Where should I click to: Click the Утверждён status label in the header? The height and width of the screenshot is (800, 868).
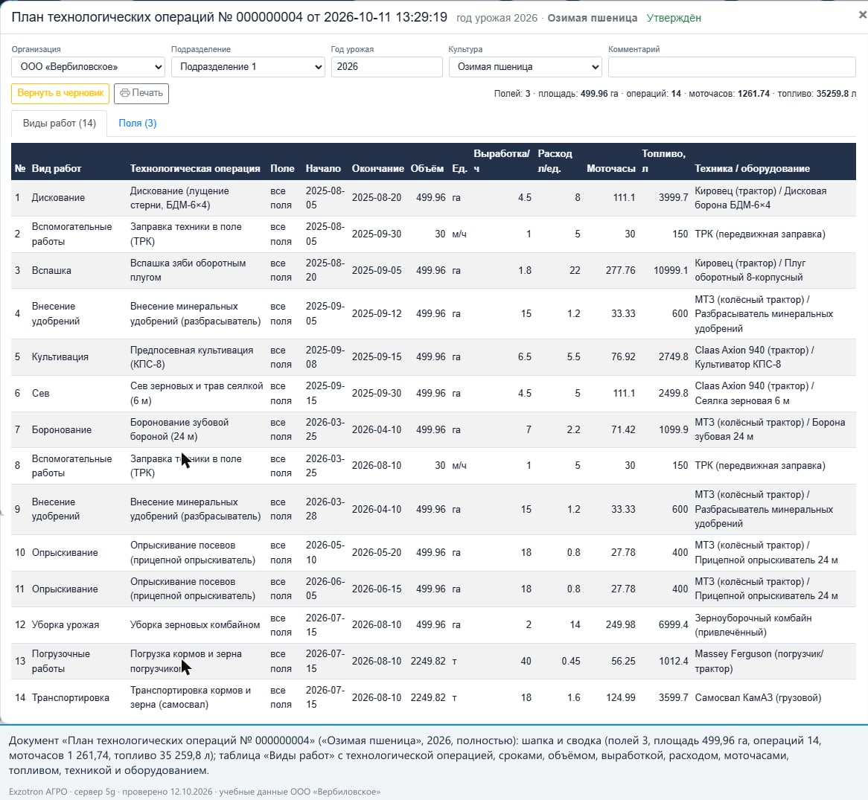pyautogui.click(x=674, y=18)
